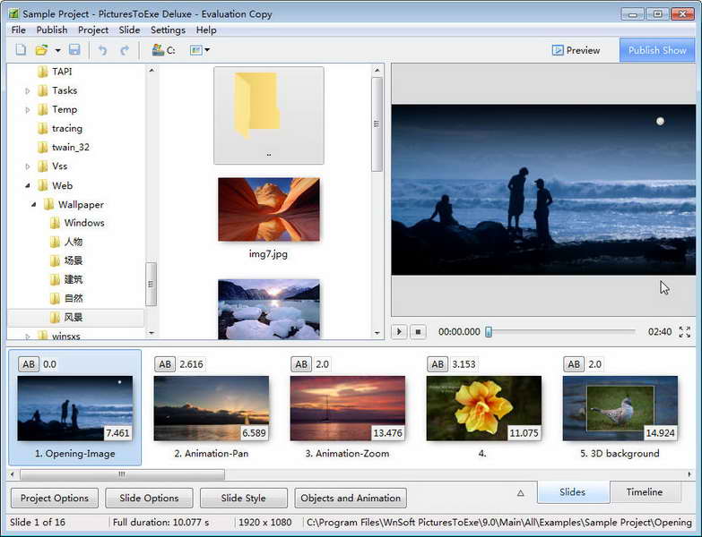Open the Publish menu

52,30
